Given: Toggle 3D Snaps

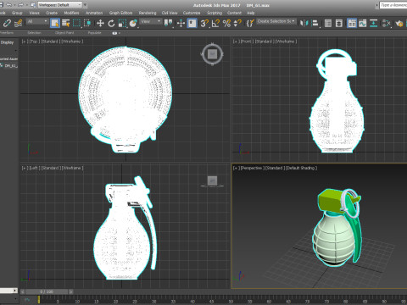Looking at the screenshot, I should pyautogui.click(x=204, y=23).
